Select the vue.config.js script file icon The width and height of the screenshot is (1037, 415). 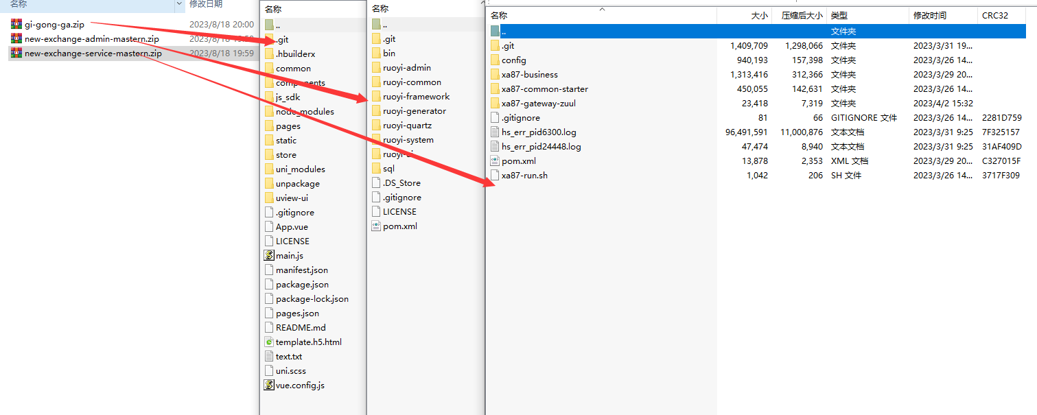tap(269, 385)
